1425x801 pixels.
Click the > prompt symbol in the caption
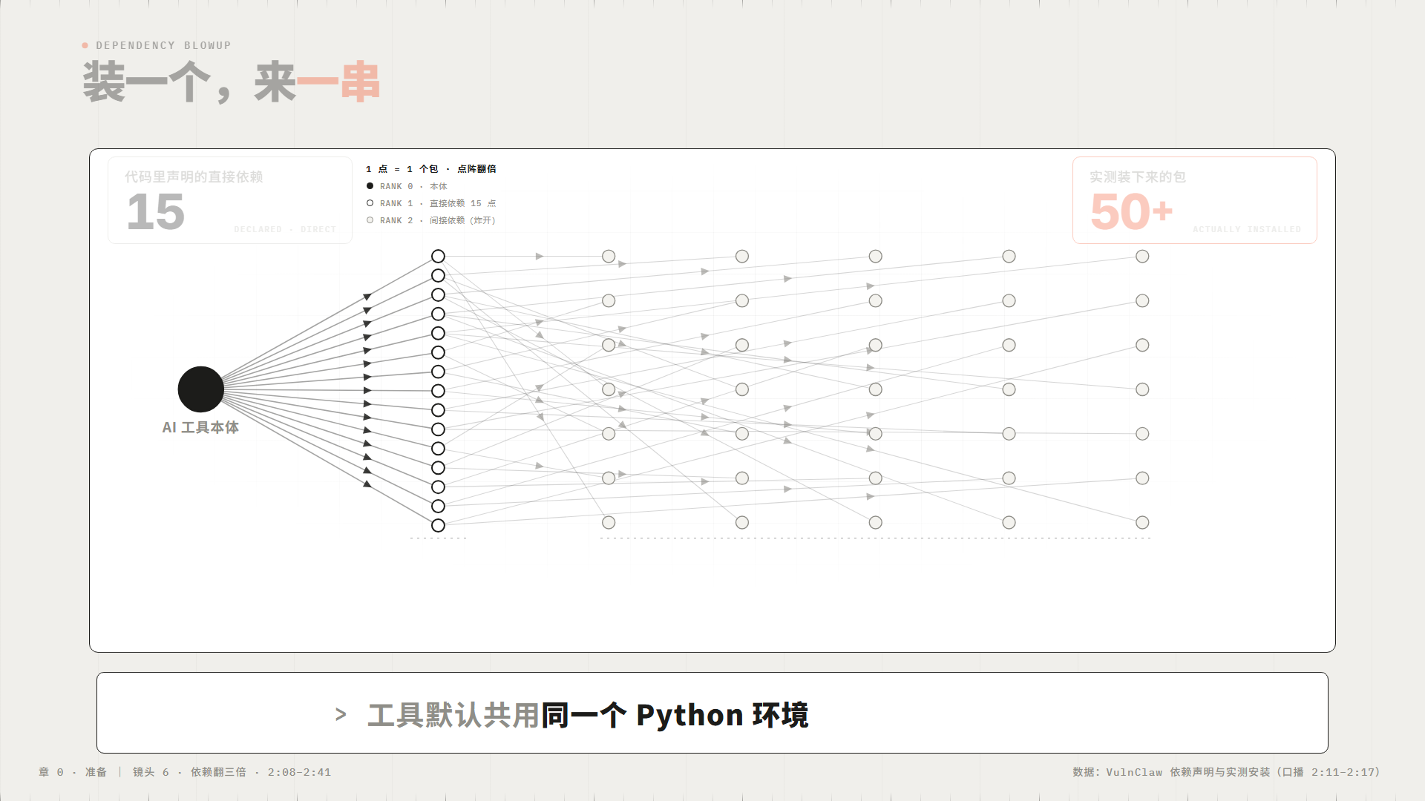[x=341, y=715]
